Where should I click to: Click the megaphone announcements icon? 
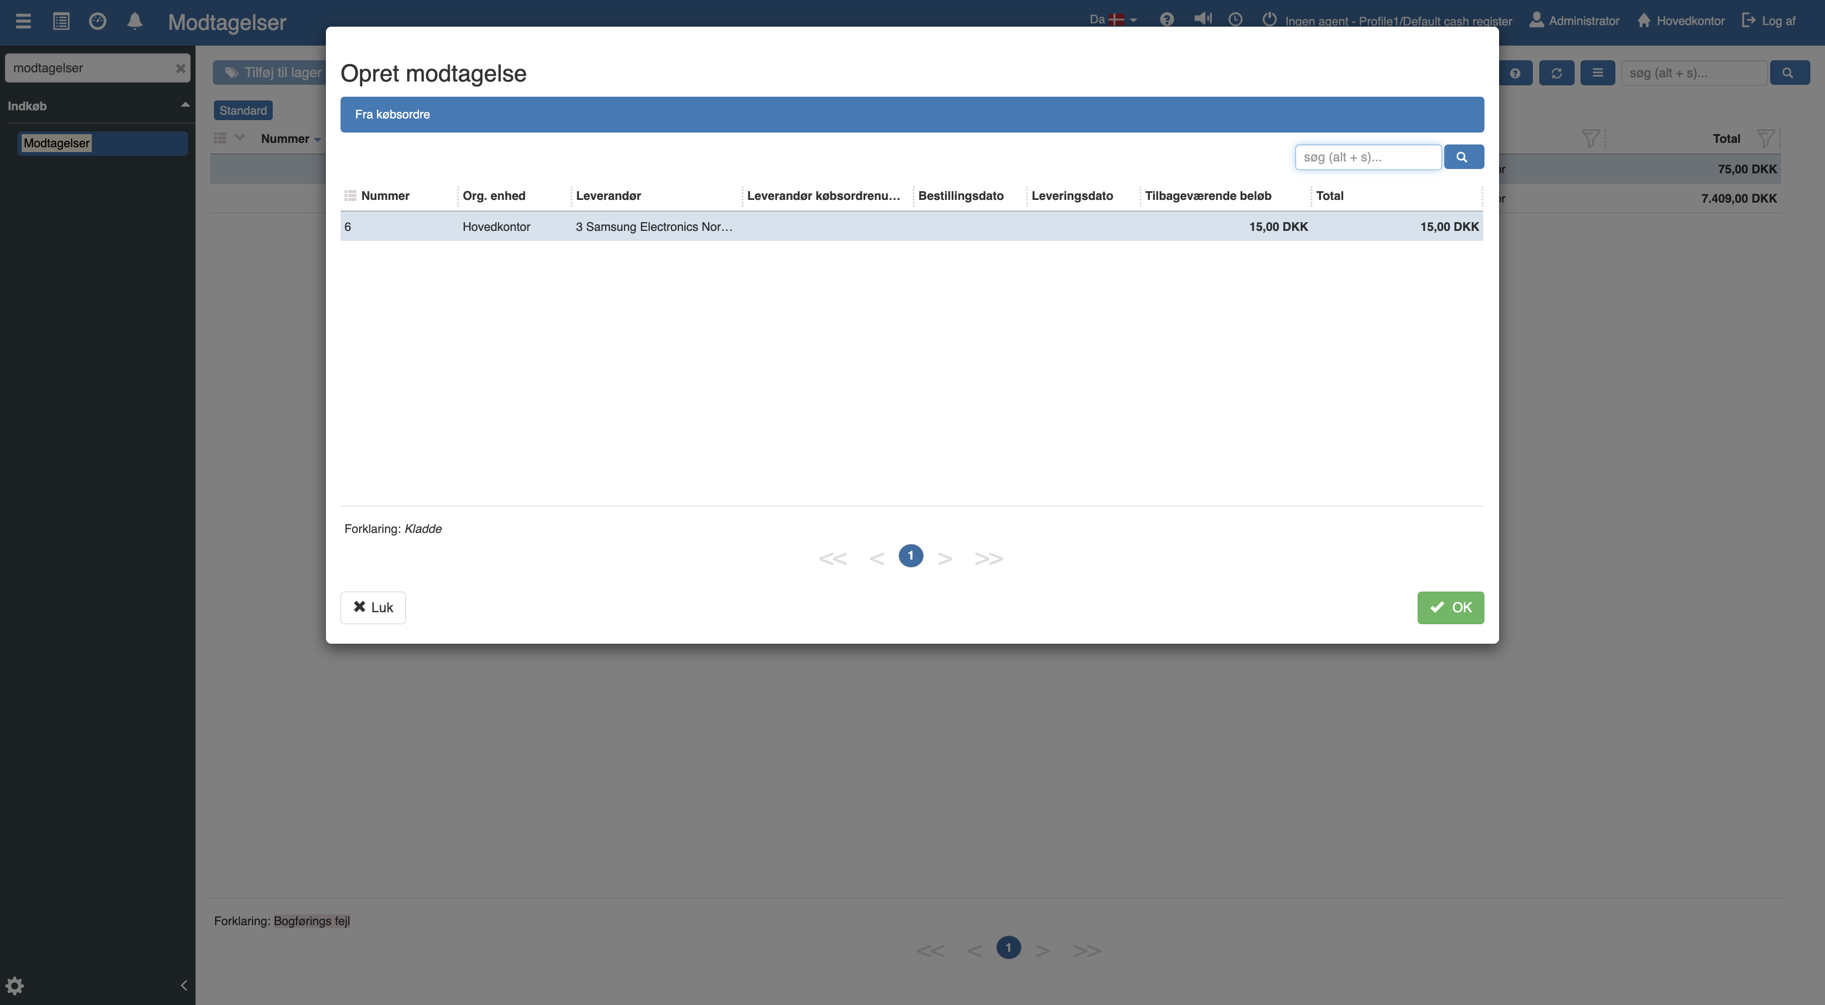tap(1202, 19)
